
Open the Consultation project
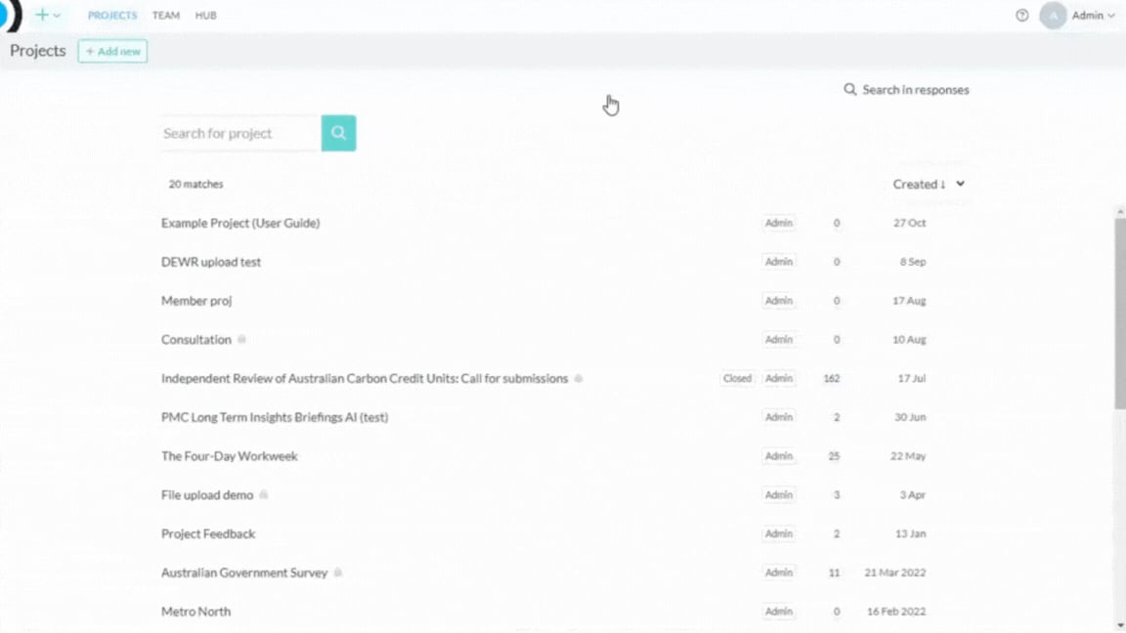(196, 340)
